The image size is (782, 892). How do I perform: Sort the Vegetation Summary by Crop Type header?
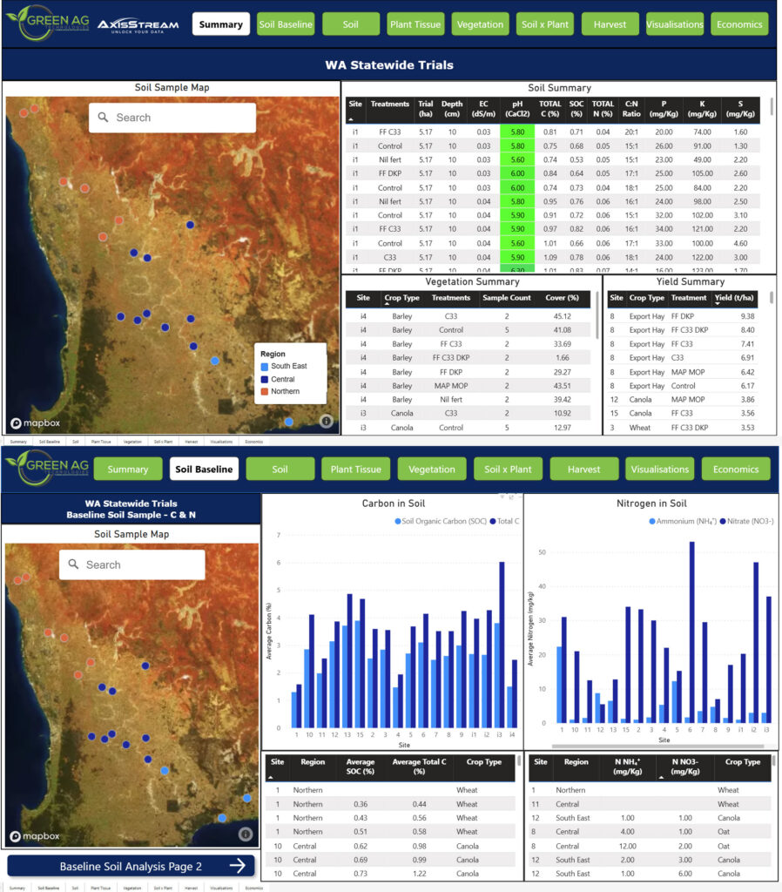(x=401, y=298)
